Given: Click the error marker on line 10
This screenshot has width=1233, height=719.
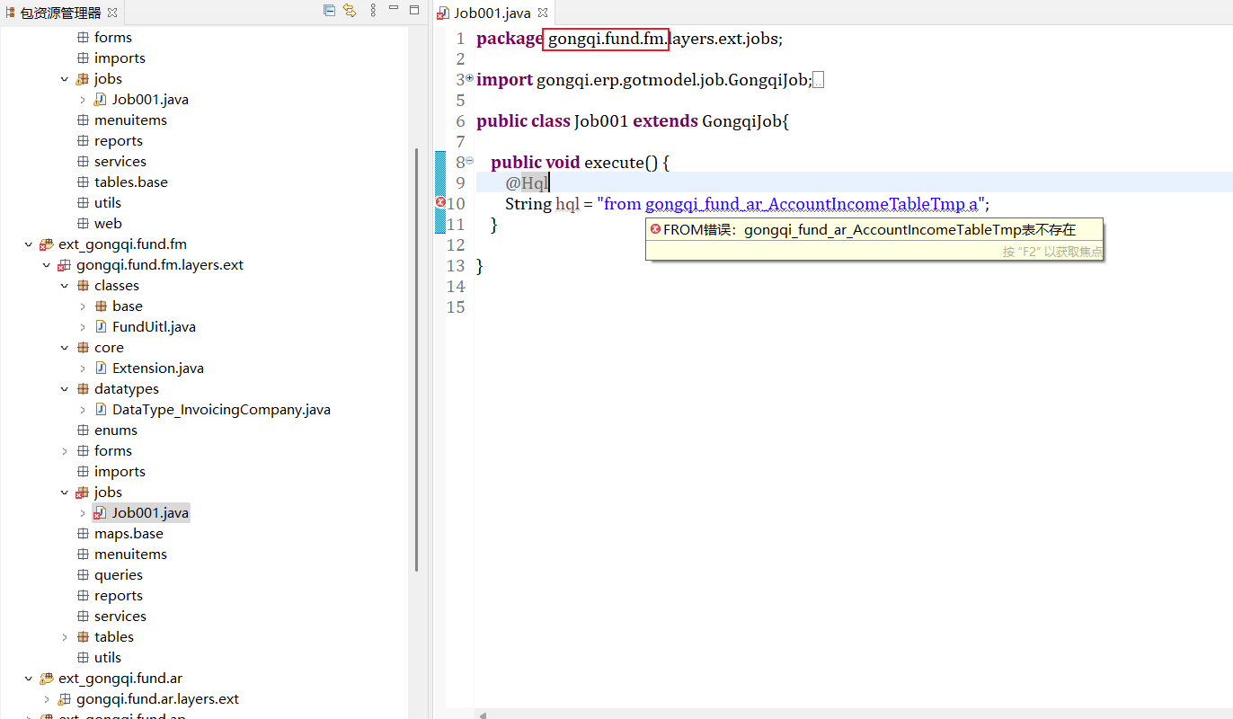Looking at the screenshot, I should [x=440, y=202].
